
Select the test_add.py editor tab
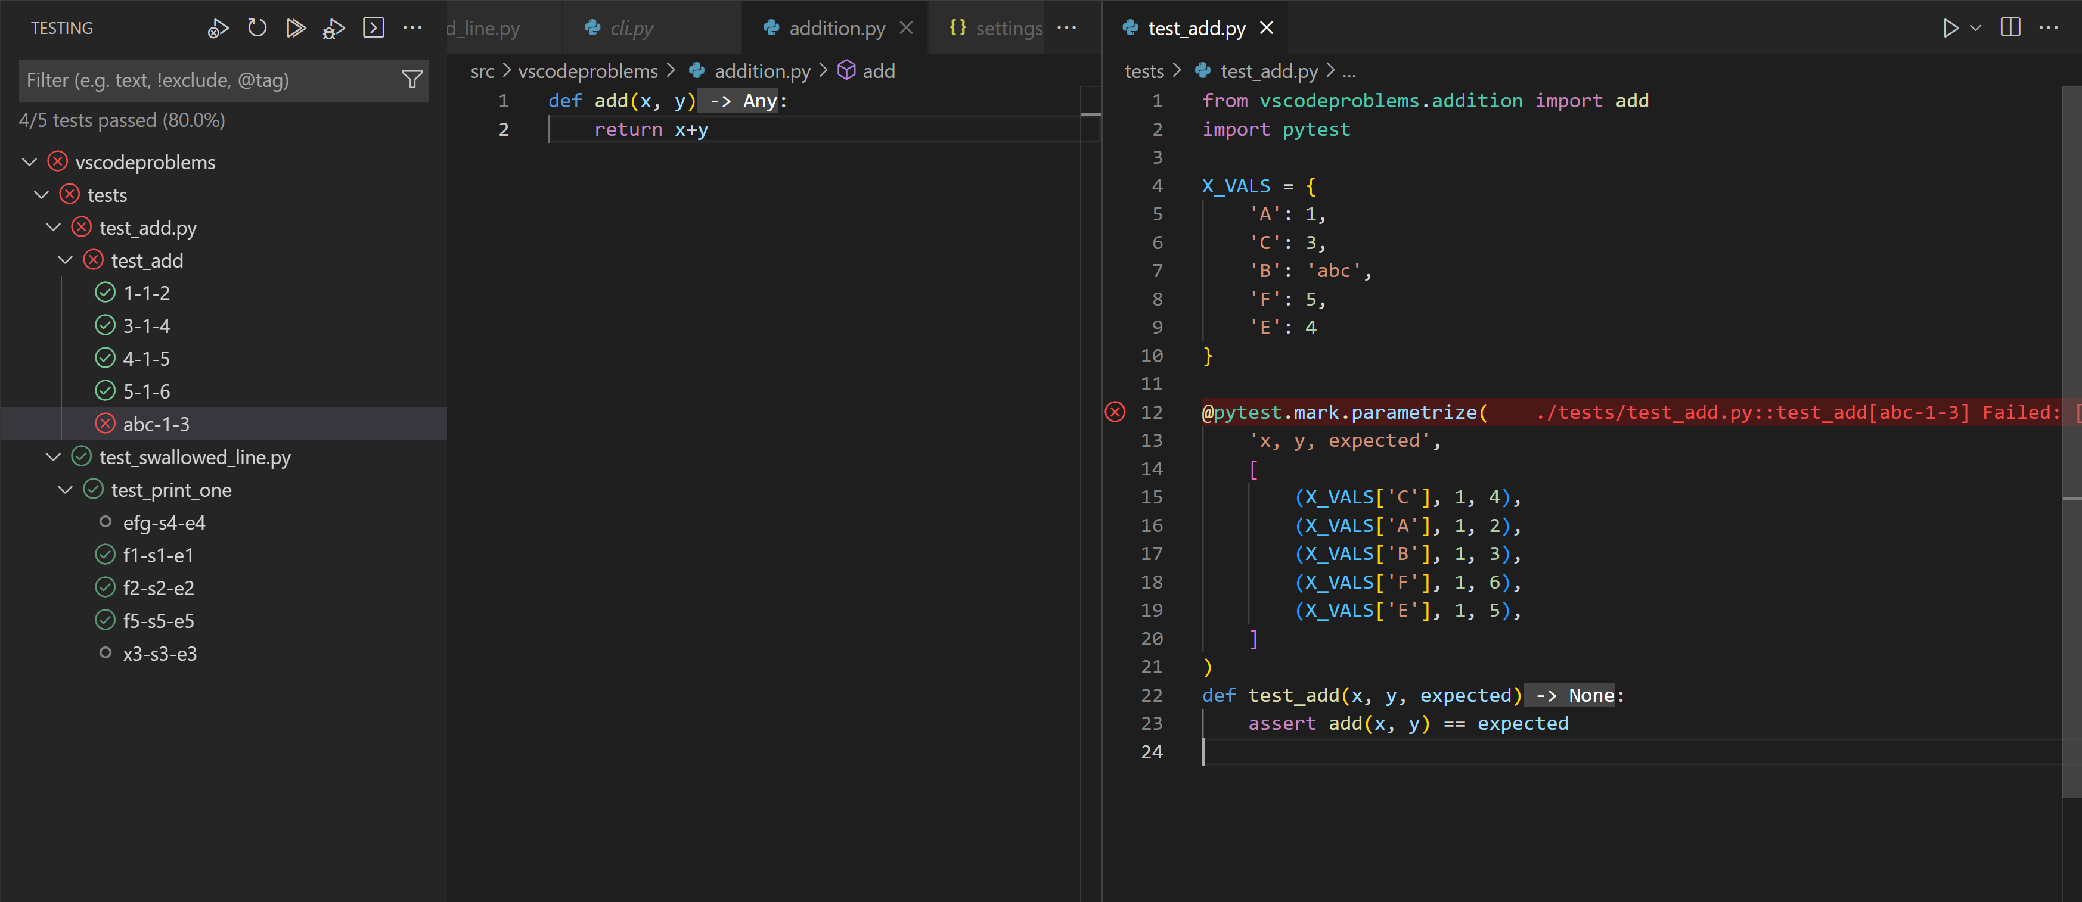pos(1196,28)
